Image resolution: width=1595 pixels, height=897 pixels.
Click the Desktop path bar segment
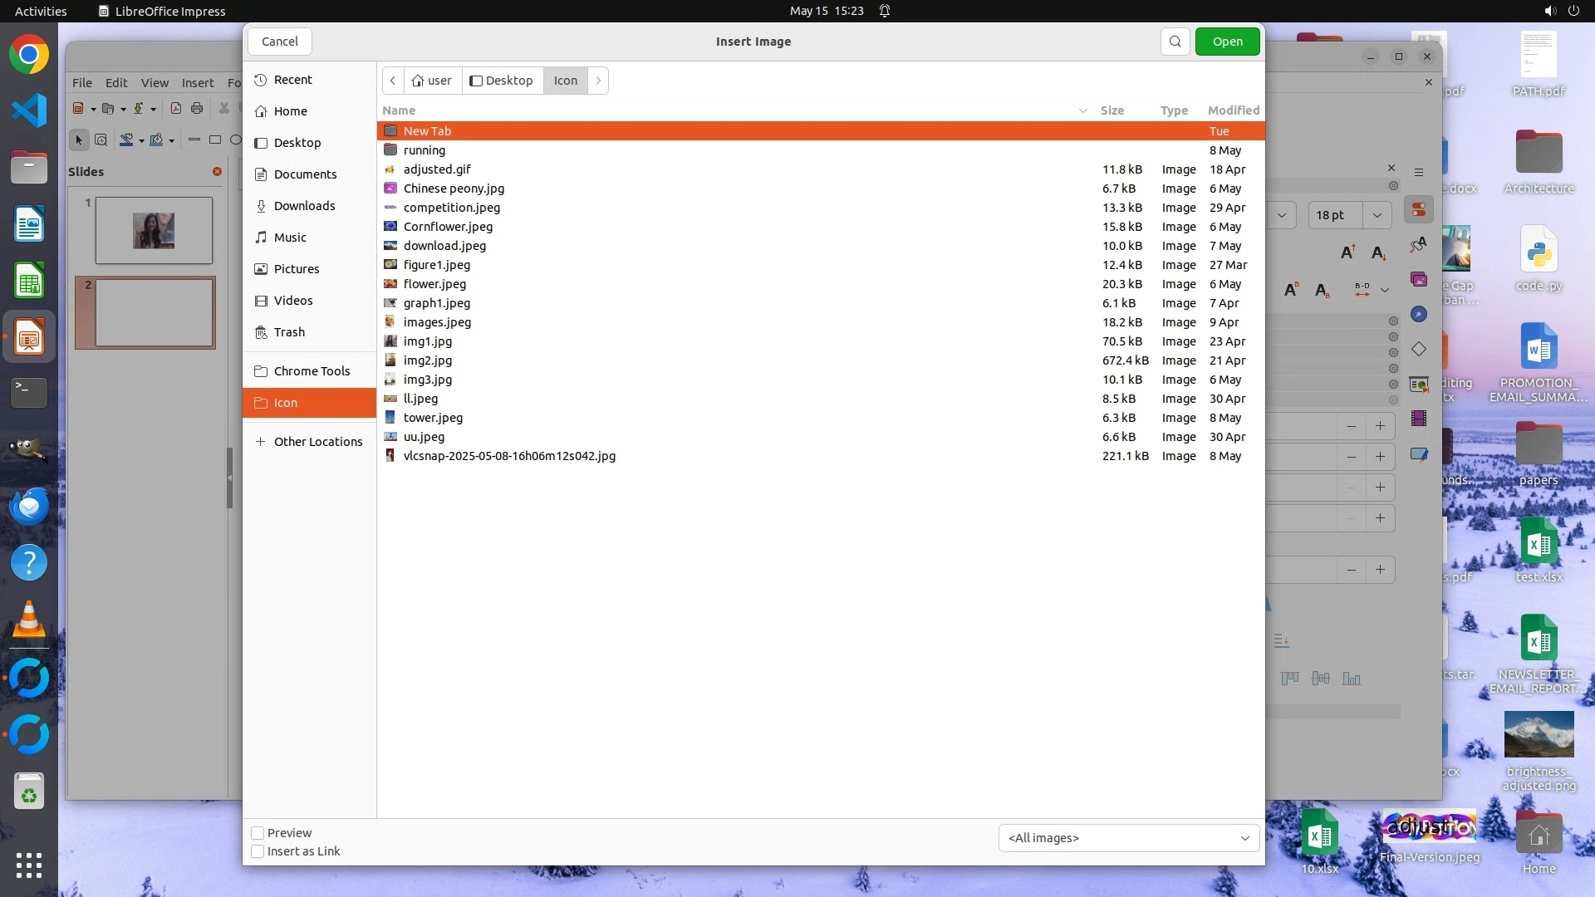(502, 81)
